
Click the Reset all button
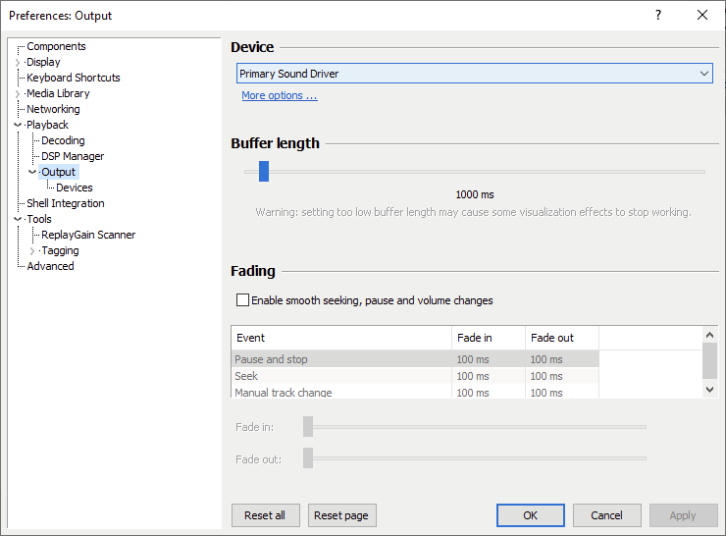click(265, 515)
